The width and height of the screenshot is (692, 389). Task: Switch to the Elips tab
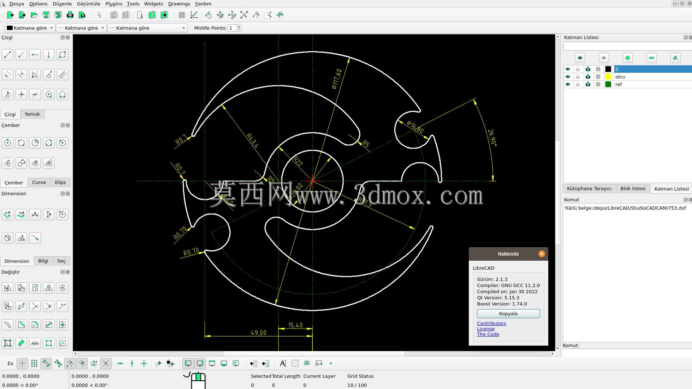pos(60,182)
